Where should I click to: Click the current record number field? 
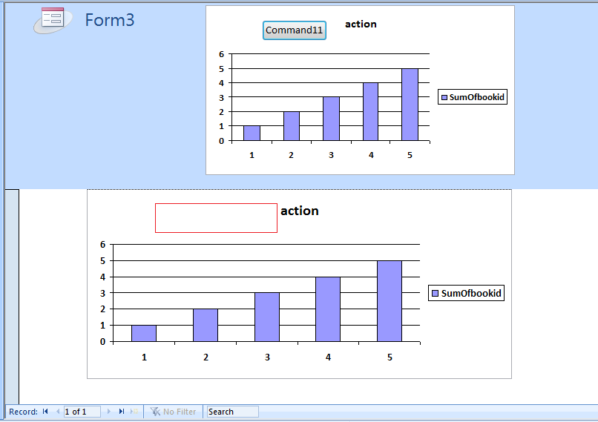click(82, 412)
